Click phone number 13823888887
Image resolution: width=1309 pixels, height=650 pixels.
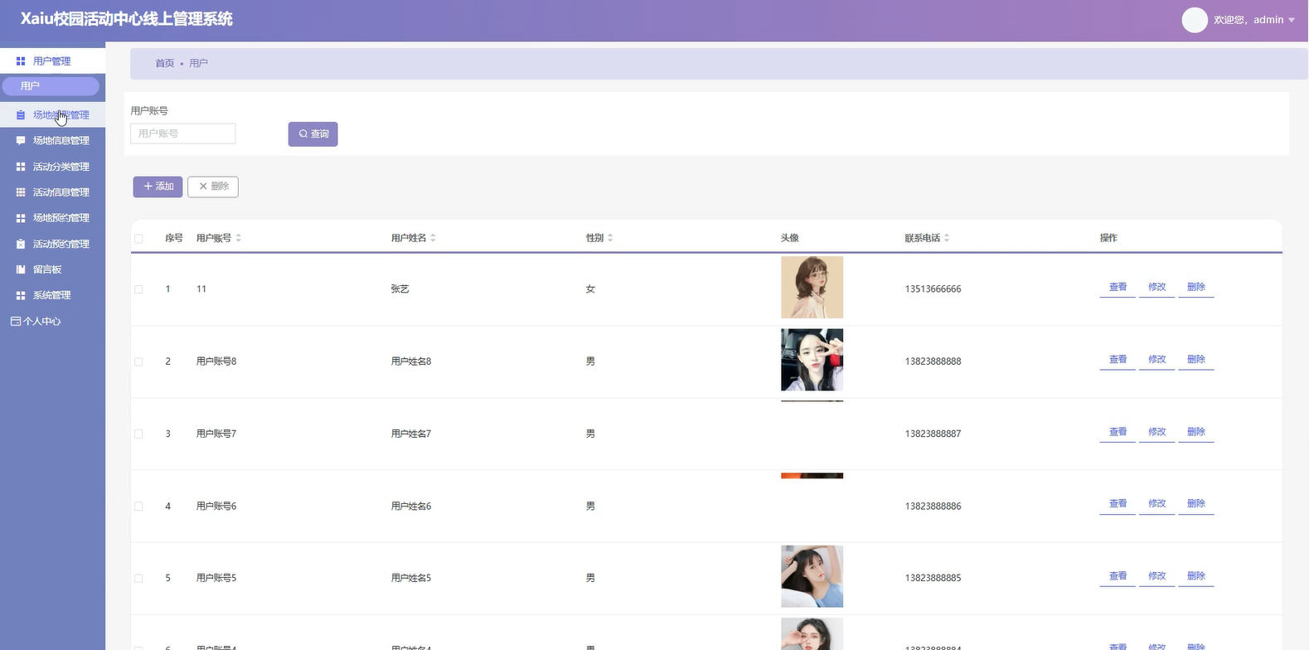click(933, 434)
